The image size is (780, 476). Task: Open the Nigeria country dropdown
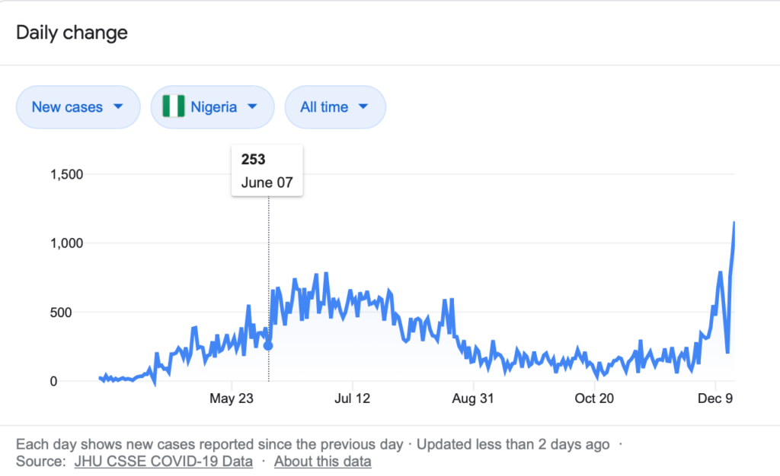tap(213, 107)
